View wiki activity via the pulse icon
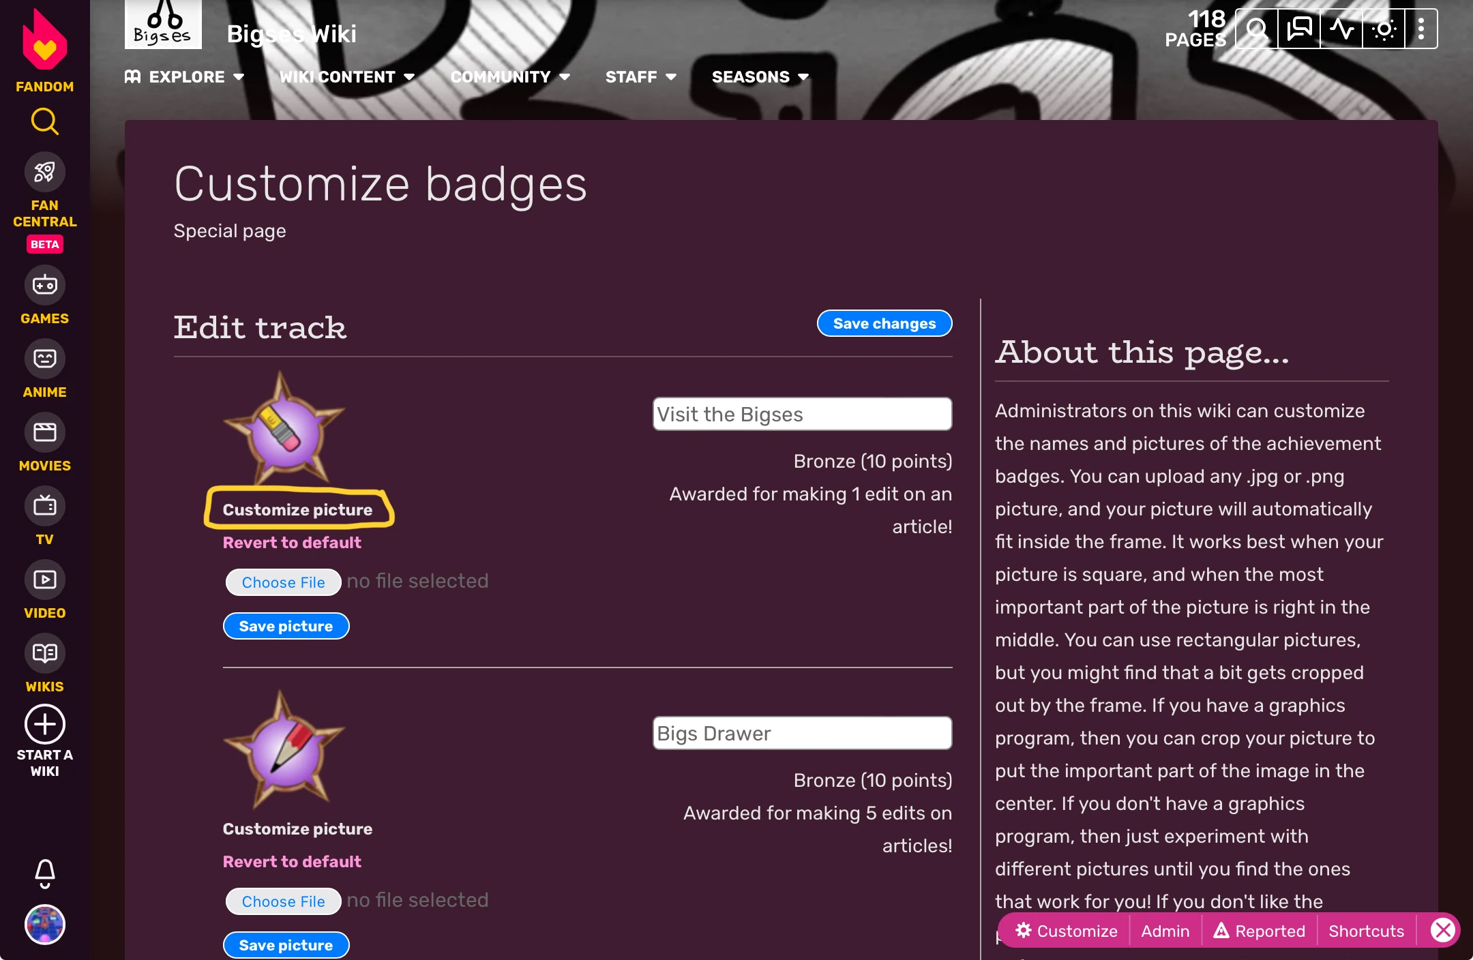 coord(1341,27)
